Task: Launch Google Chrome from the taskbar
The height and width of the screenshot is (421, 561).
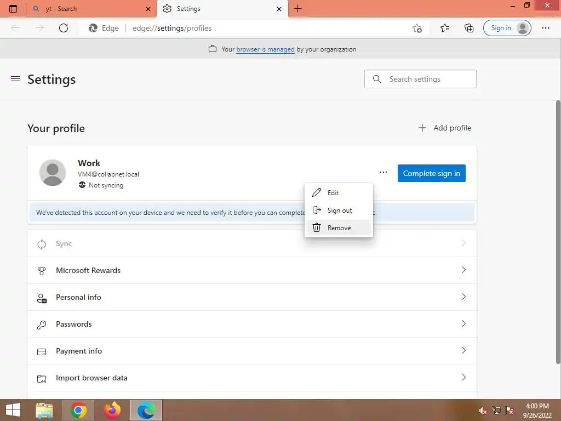Action: 78,410
